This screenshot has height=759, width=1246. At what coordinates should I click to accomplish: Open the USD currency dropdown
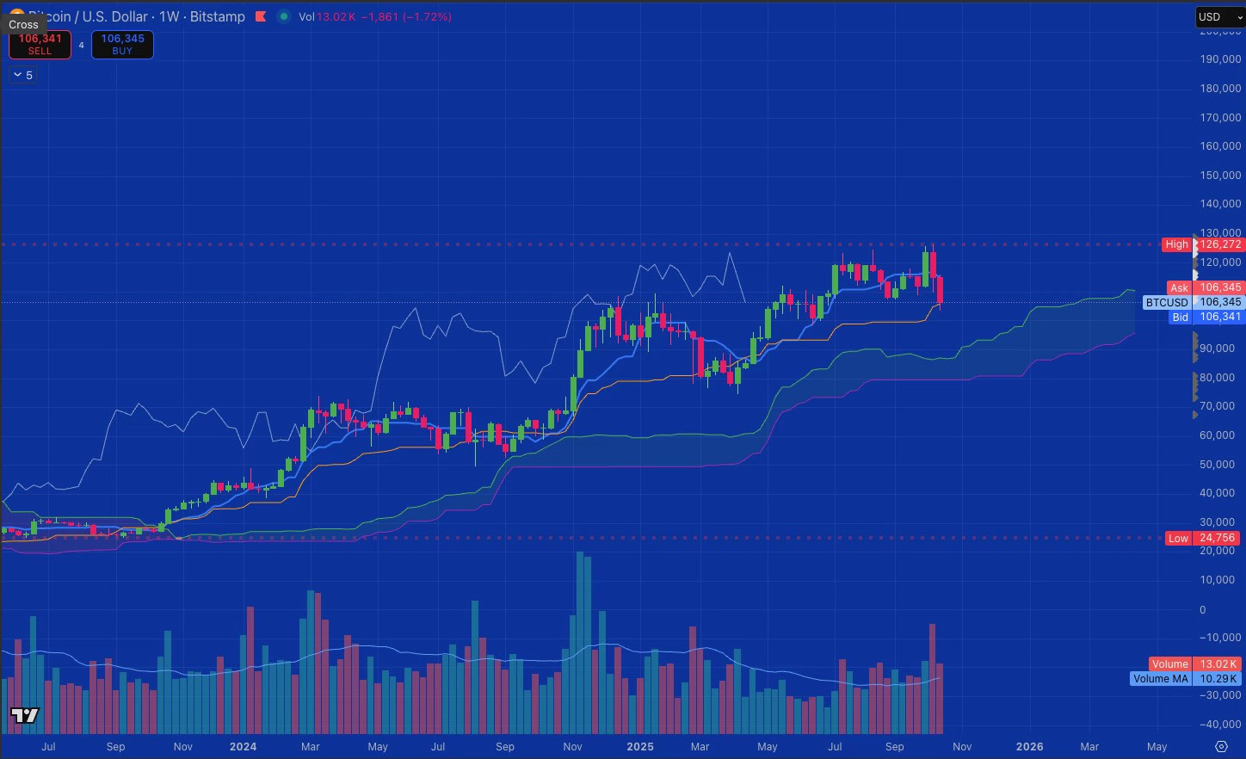click(1220, 16)
